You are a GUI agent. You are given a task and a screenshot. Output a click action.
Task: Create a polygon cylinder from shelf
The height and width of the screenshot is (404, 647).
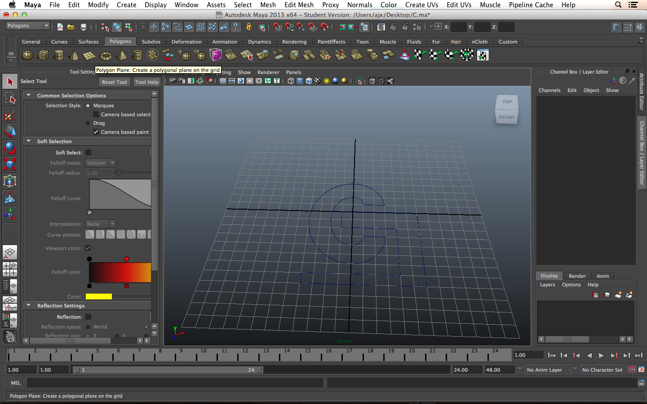click(x=59, y=55)
